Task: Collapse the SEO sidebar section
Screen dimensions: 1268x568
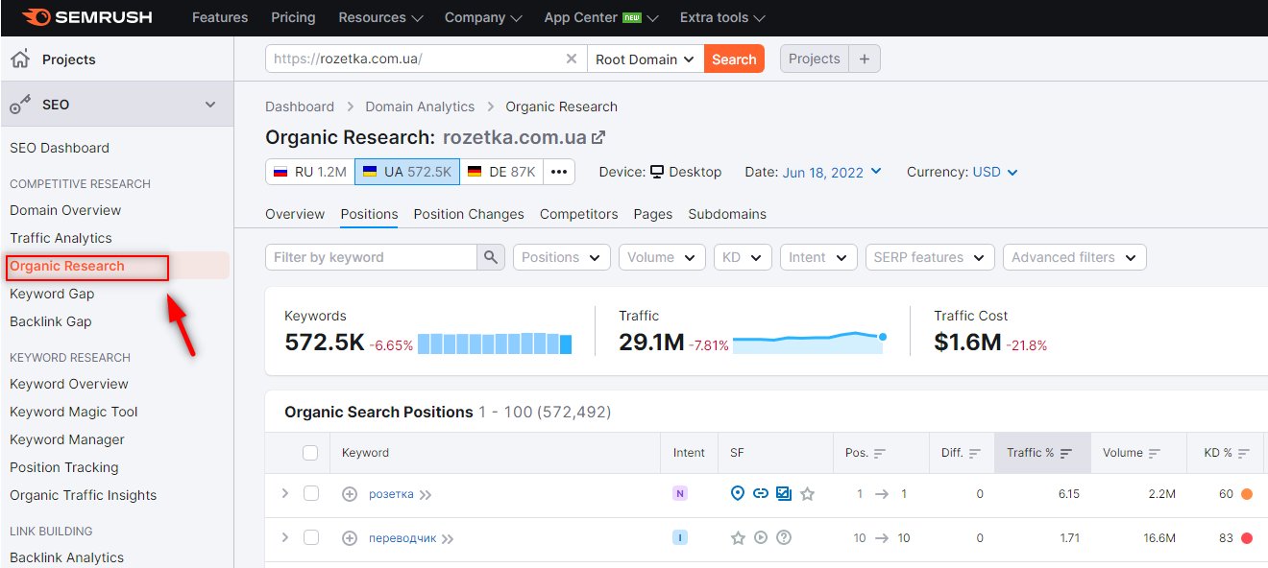Action: click(210, 105)
